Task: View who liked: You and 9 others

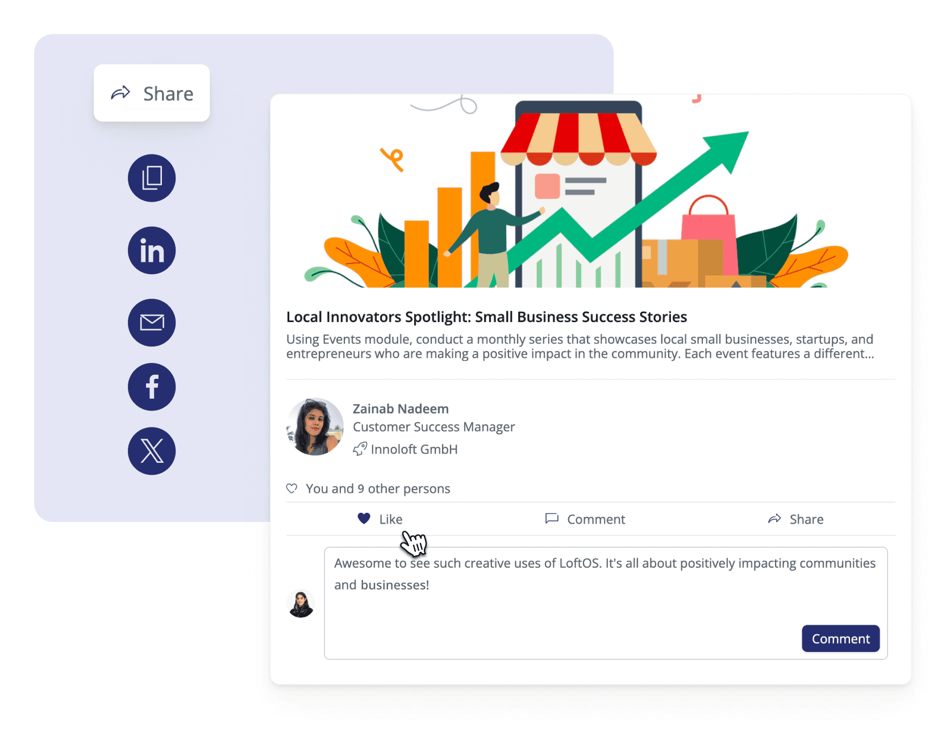Action: pos(378,488)
